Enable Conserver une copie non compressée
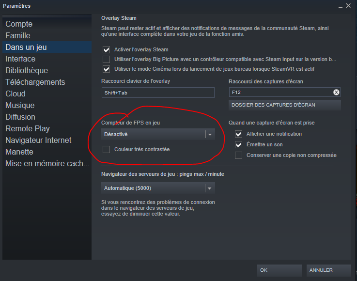 (239, 156)
